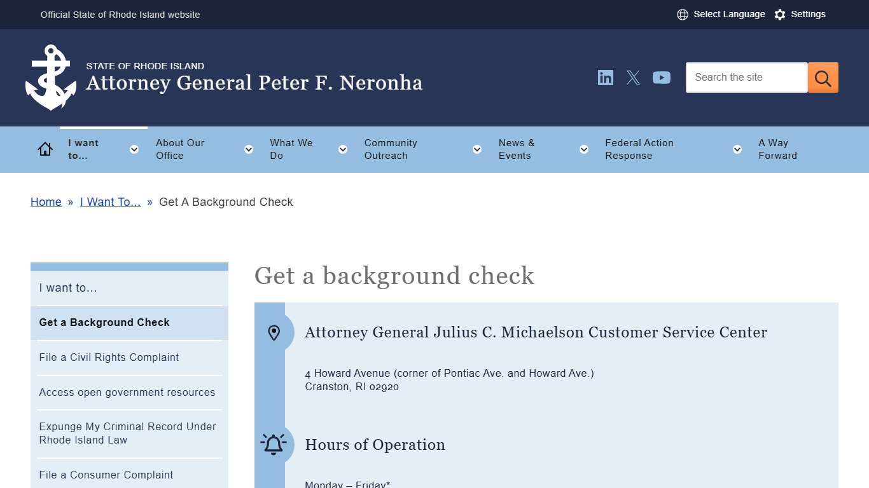Click inside the Search the site field
This screenshot has width=869, height=488.
[744, 77]
